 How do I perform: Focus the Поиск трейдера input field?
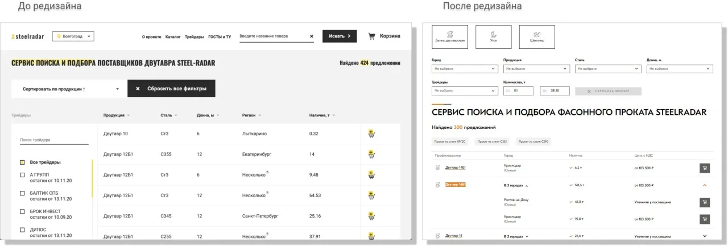pyautogui.click(x=53, y=140)
